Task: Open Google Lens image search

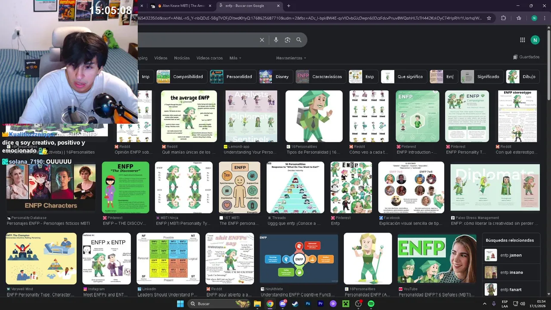Action: 288,40
